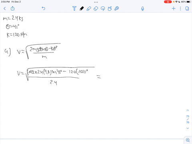192x144 pixels.
Task: Select the Eraser tool
Action: tap(96, 8)
